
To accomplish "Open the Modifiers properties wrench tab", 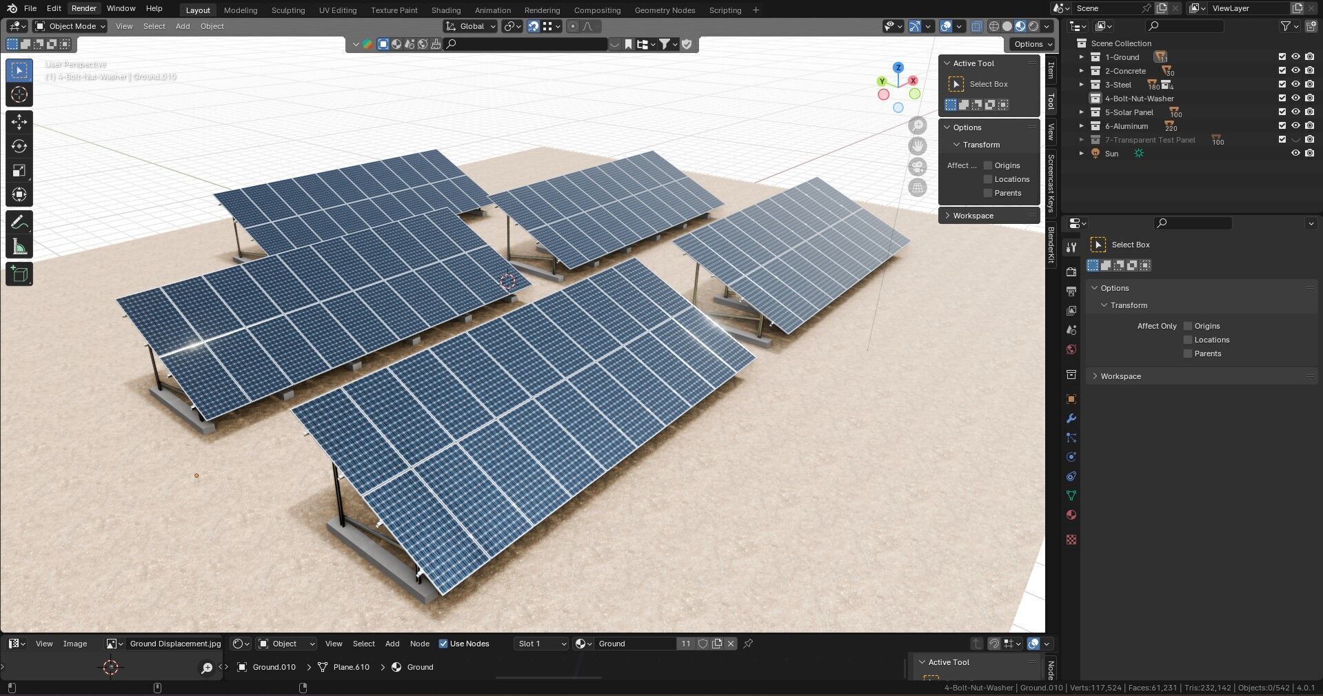I will click(x=1071, y=418).
